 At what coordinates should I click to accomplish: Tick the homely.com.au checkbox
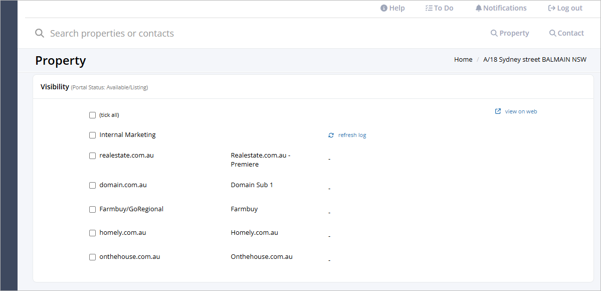(92, 233)
